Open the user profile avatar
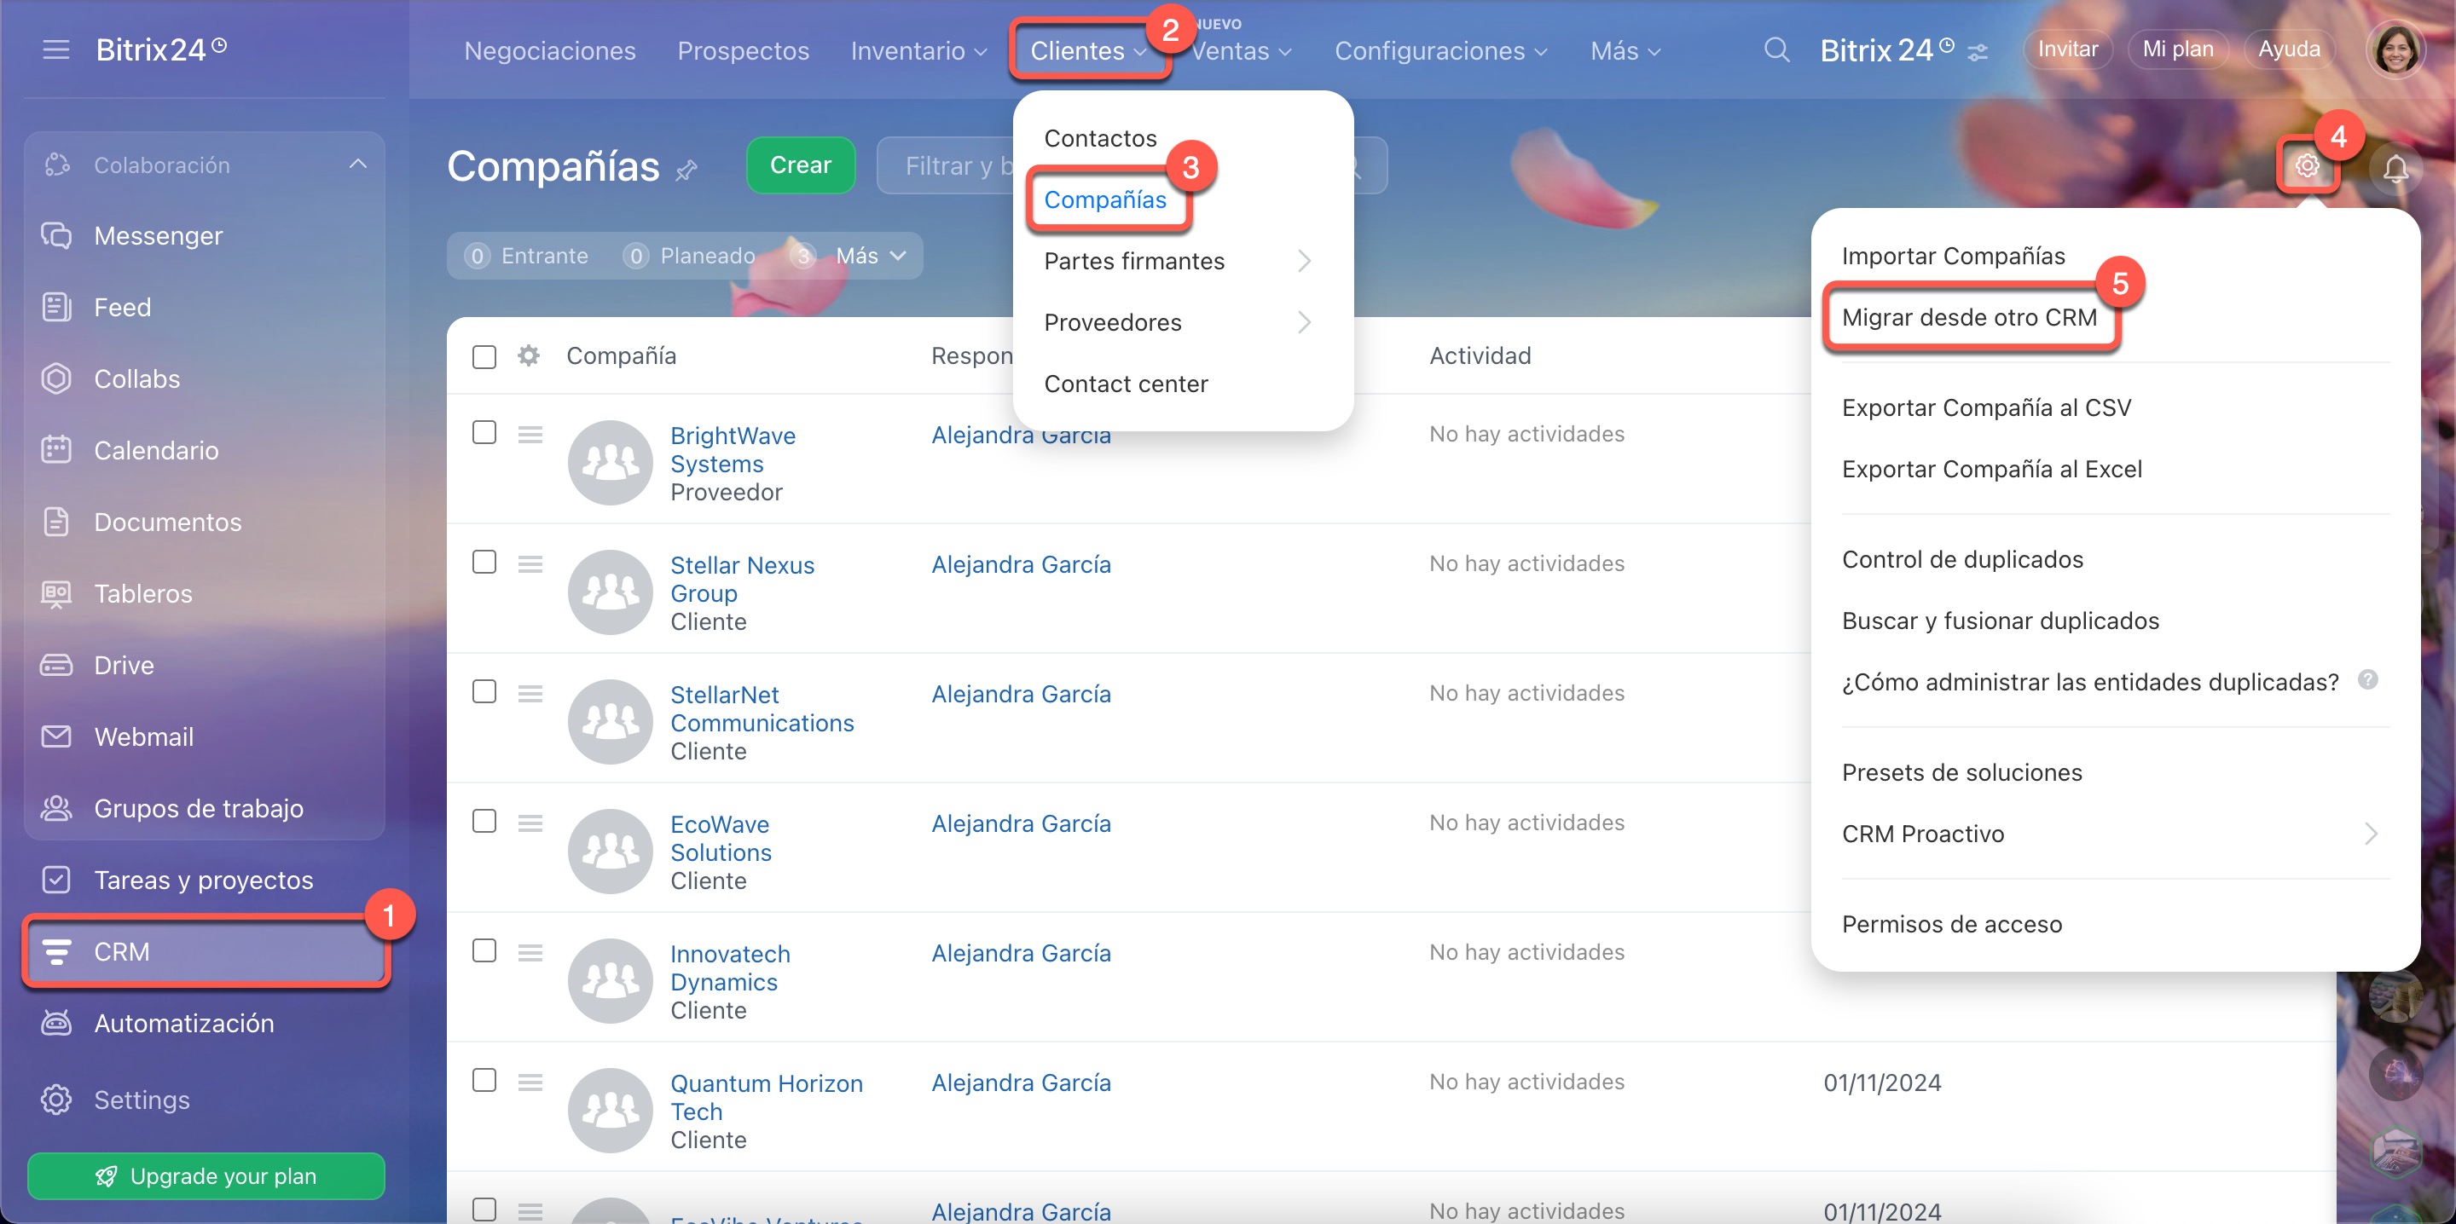This screenshot has height=1224, width=2456. click(2395, 49)
